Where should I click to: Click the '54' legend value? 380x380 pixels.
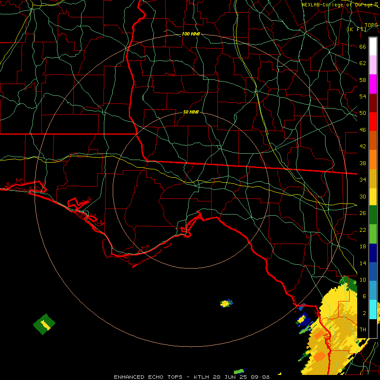363,96
